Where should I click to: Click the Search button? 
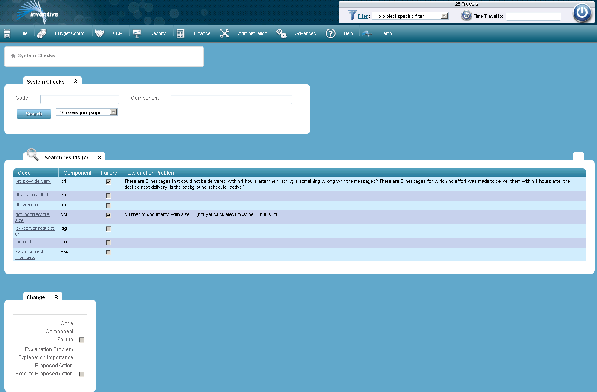click(x=34, y=114)
